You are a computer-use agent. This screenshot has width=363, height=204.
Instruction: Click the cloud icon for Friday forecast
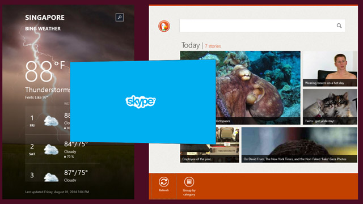click(51, 121)
